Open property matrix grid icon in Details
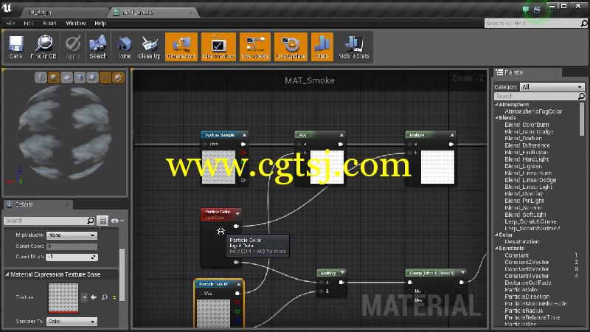Viewport: 590px width, 332px height. [x=103, y=221]
